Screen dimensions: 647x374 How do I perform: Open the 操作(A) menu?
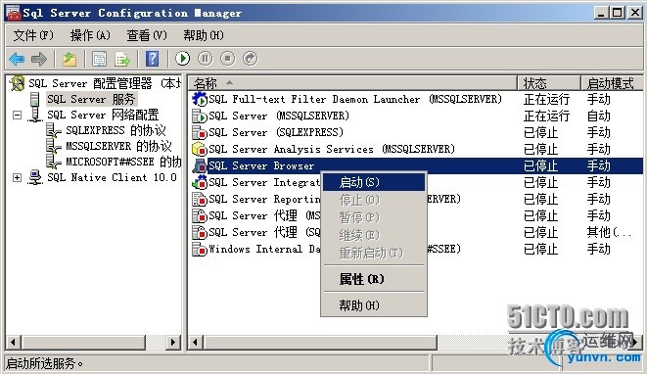click(x=90, y=35)
